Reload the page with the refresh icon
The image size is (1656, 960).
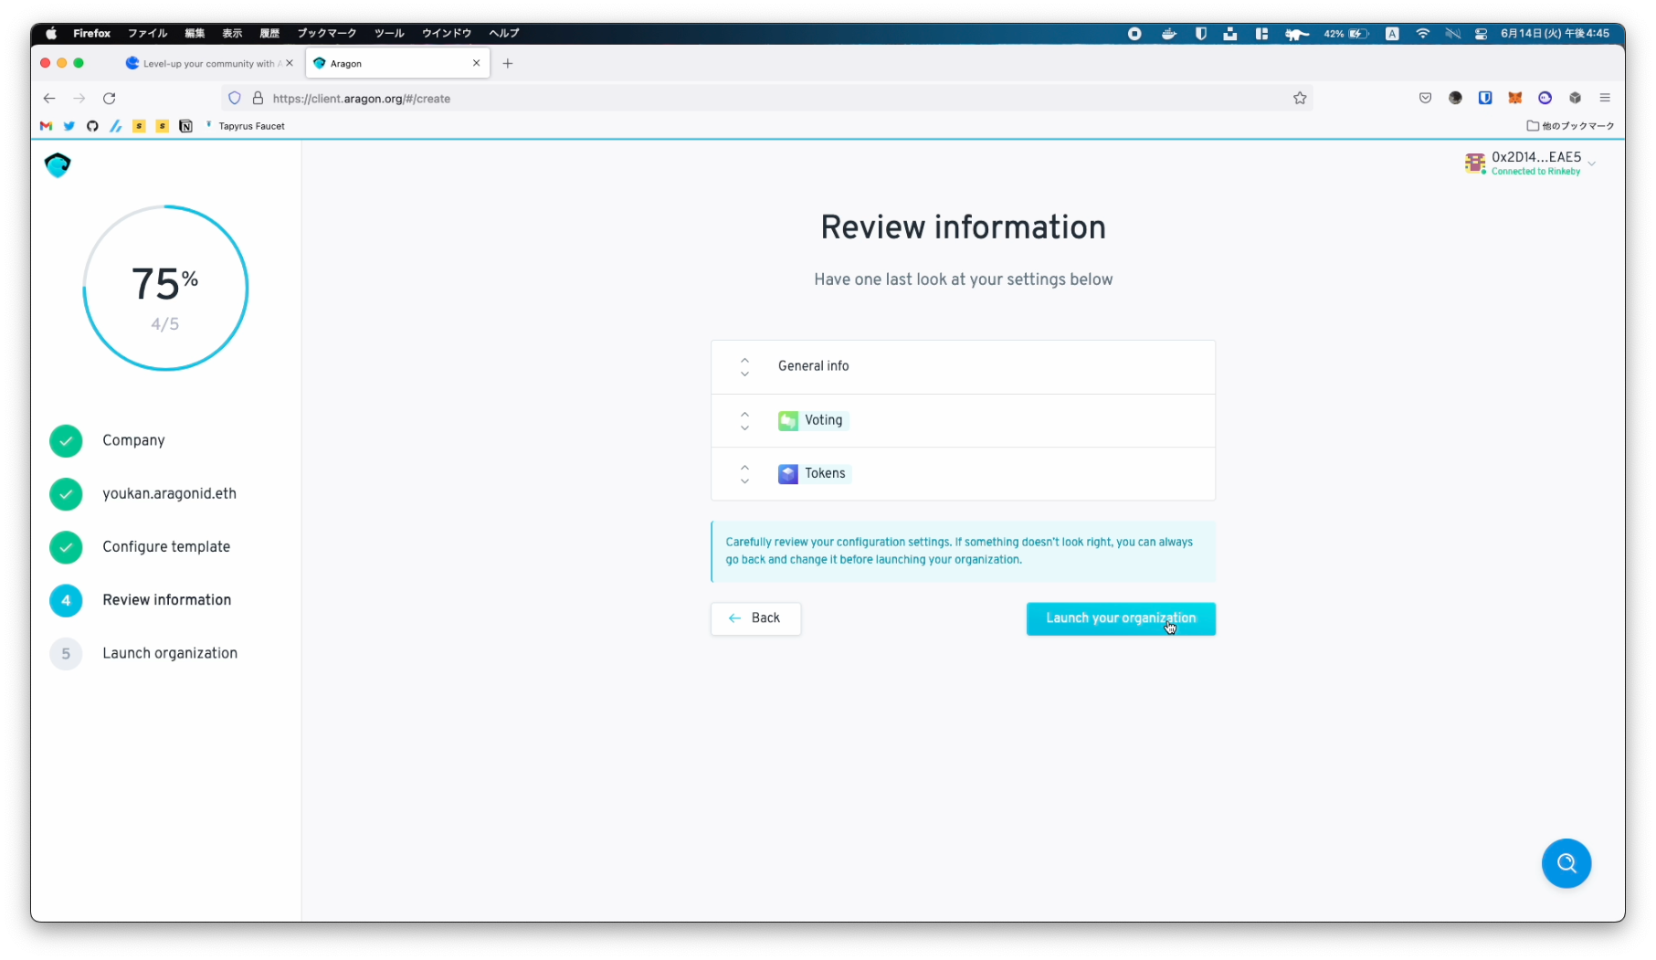pyautogui.click(x=110, y=99)
